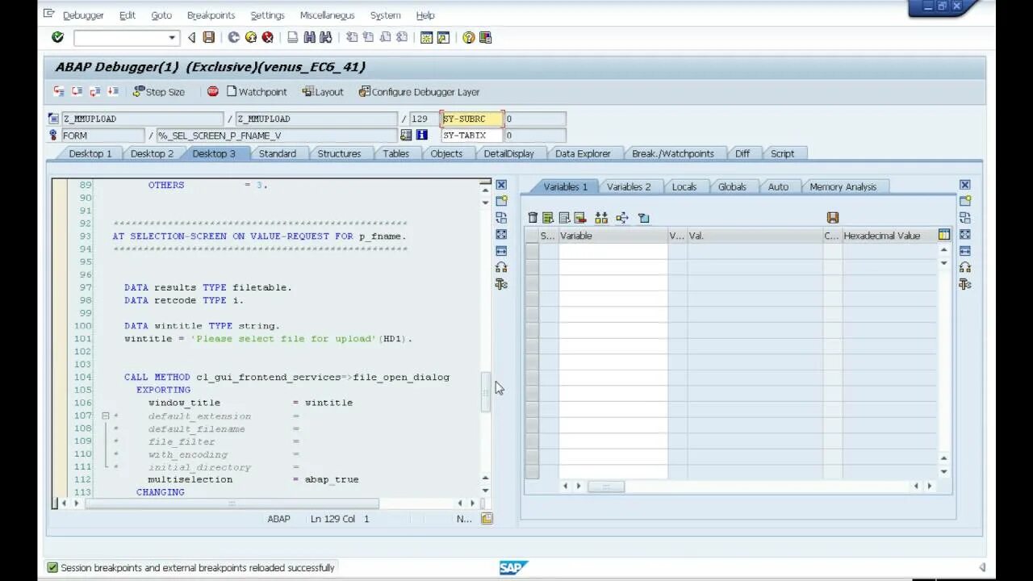This screenshot has height=581, width=1033.
Task: Click the Step Size button
Action: [x=159, y=92]
